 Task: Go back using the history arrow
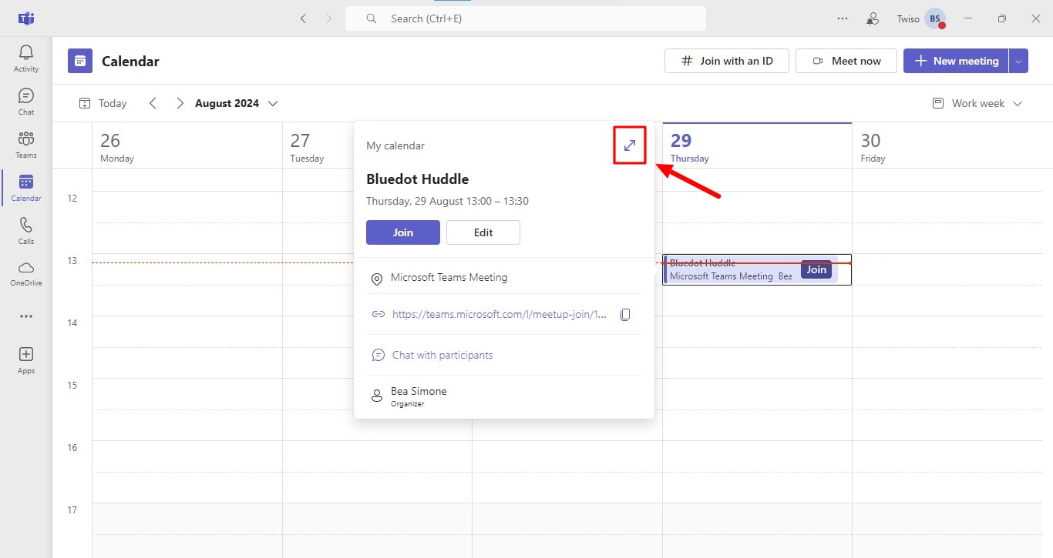pos(304,18)
